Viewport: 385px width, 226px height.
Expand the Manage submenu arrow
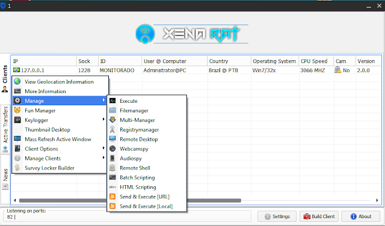[x=103, y=100]
